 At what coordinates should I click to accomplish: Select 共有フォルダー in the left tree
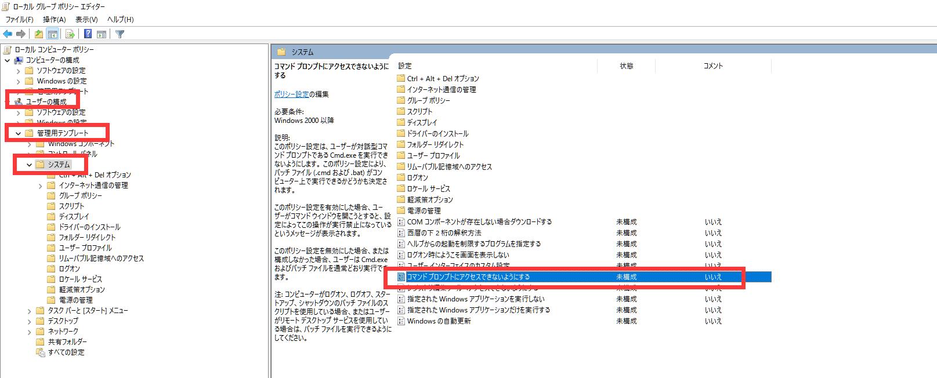[x=67, y=342]
